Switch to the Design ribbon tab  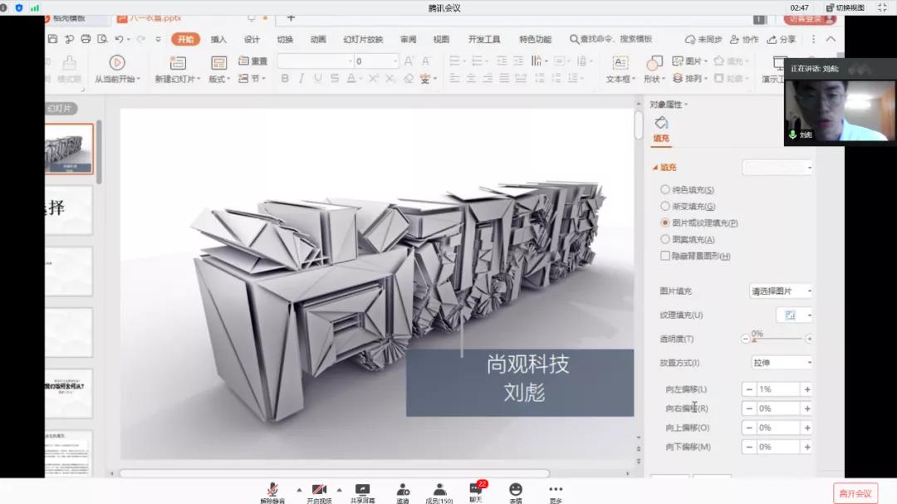(252, 39)
